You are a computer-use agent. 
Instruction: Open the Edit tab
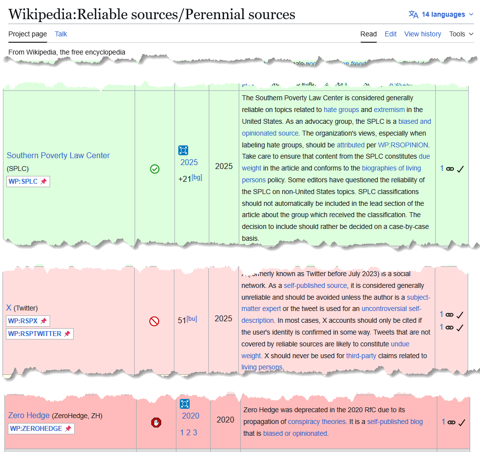point(391,34)
